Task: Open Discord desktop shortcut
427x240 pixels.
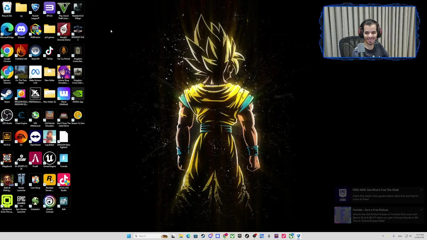Action: pos(21,31)
